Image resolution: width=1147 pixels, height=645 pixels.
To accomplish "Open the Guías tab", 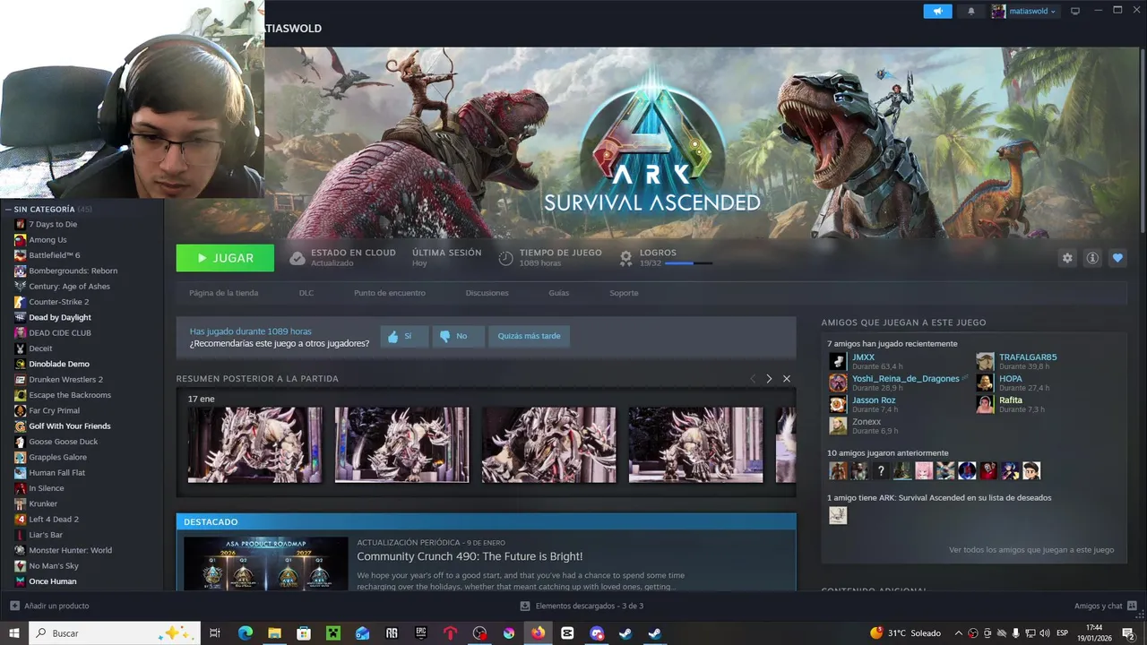I will [x=558, y=293].
